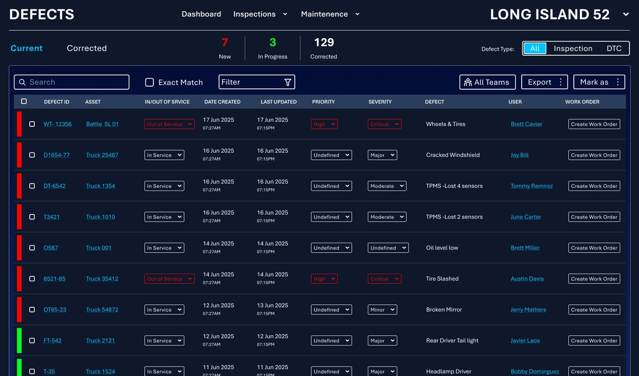Select the DTC defect type option
The height and width of the screenshot is (376, 639).
(x=614, y=49)
